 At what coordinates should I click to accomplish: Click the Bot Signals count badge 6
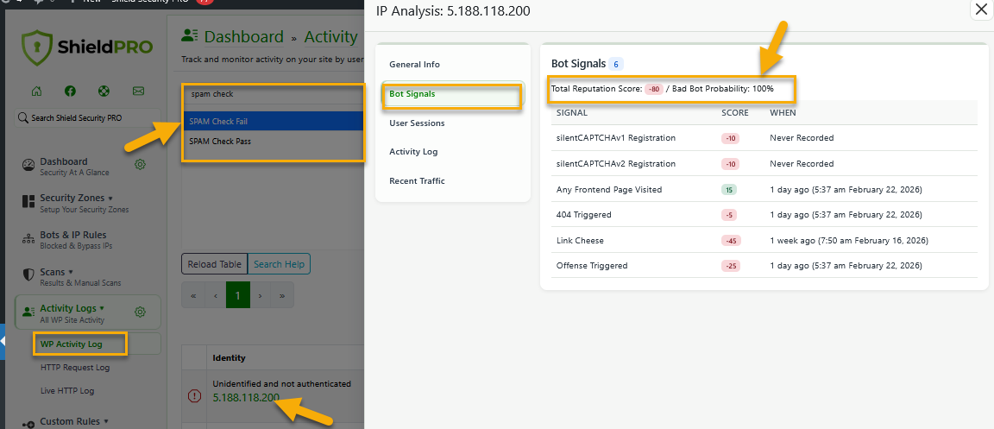616,64
